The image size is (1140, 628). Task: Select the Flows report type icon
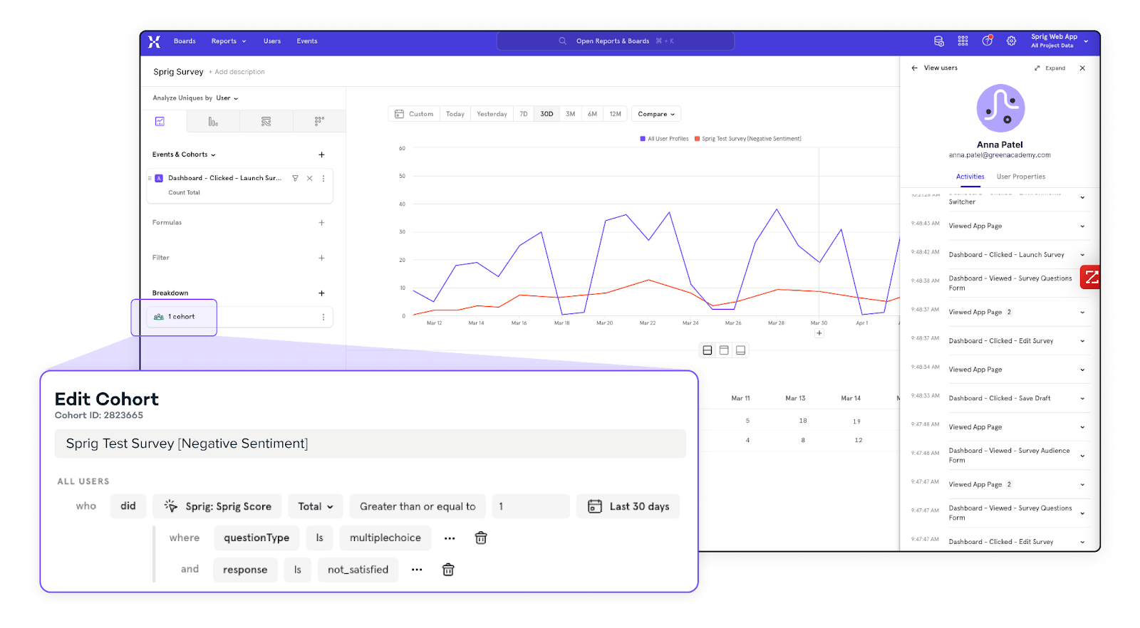[x=266, y=122]
